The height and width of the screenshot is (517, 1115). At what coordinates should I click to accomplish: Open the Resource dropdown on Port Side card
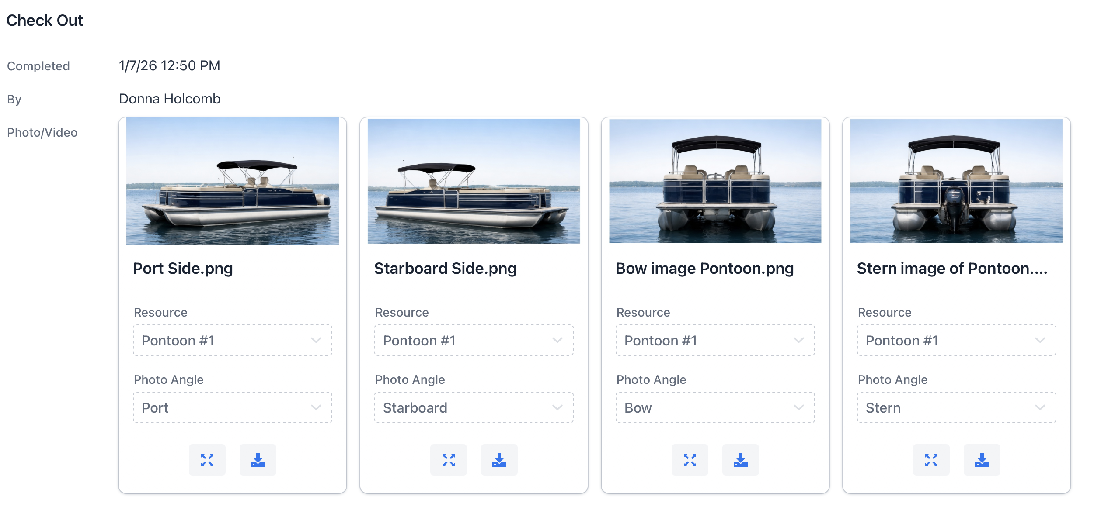[232, 341]
